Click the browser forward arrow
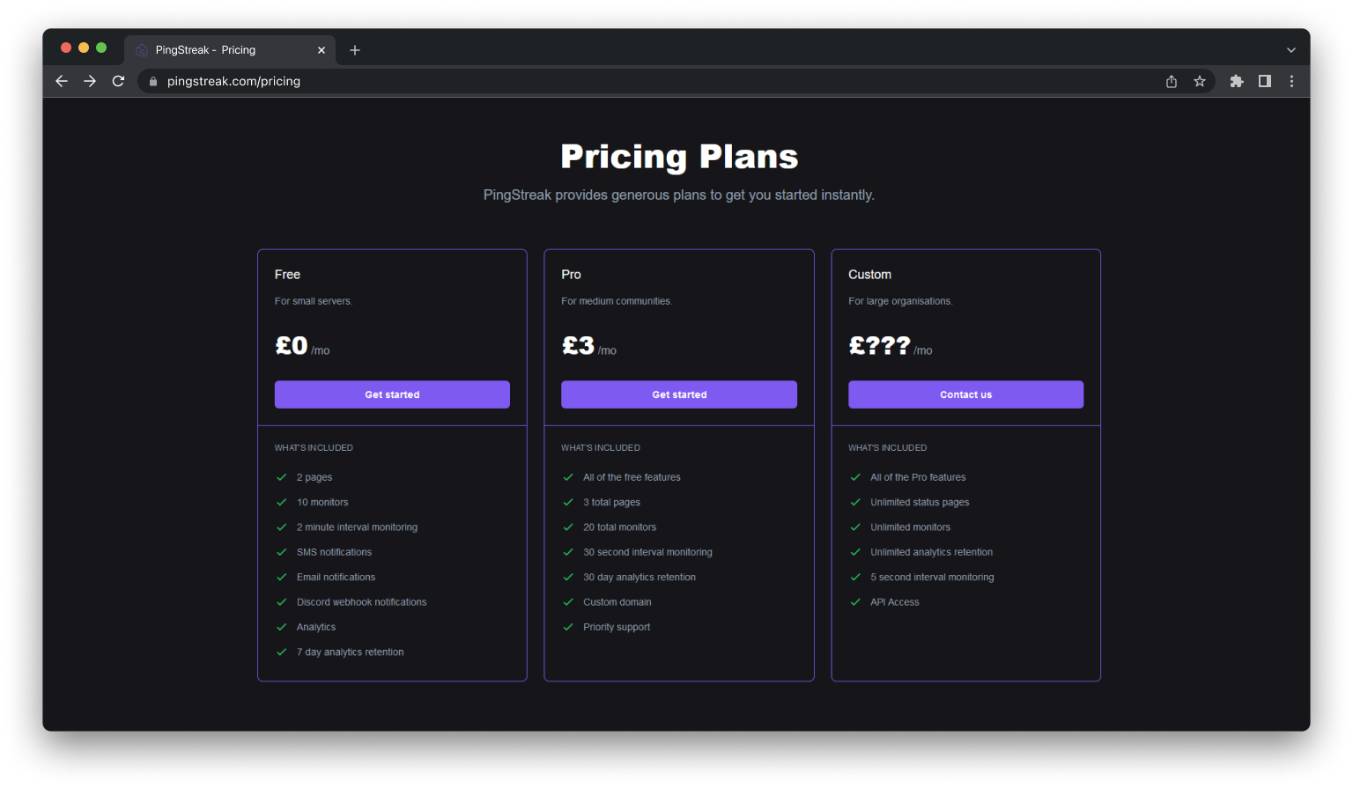Image resolution: width=1353 pixels, height=788 pixels. (90, 81)
